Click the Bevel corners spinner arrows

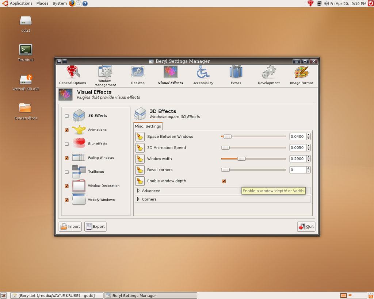click(x=308, y=170)
